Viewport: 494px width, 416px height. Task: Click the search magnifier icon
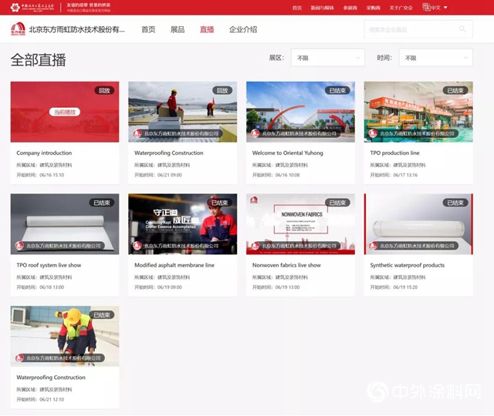click(462, 29)
